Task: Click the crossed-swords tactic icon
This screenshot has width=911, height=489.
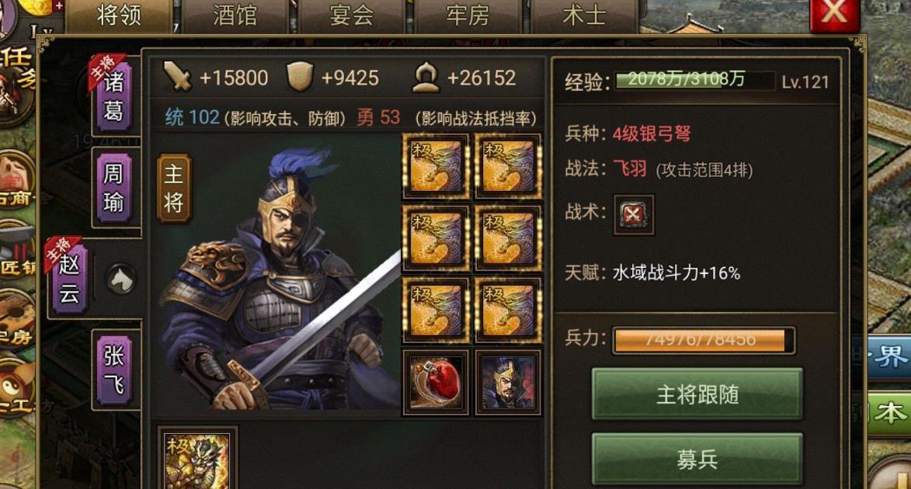Action: click(x=633, y=215)
